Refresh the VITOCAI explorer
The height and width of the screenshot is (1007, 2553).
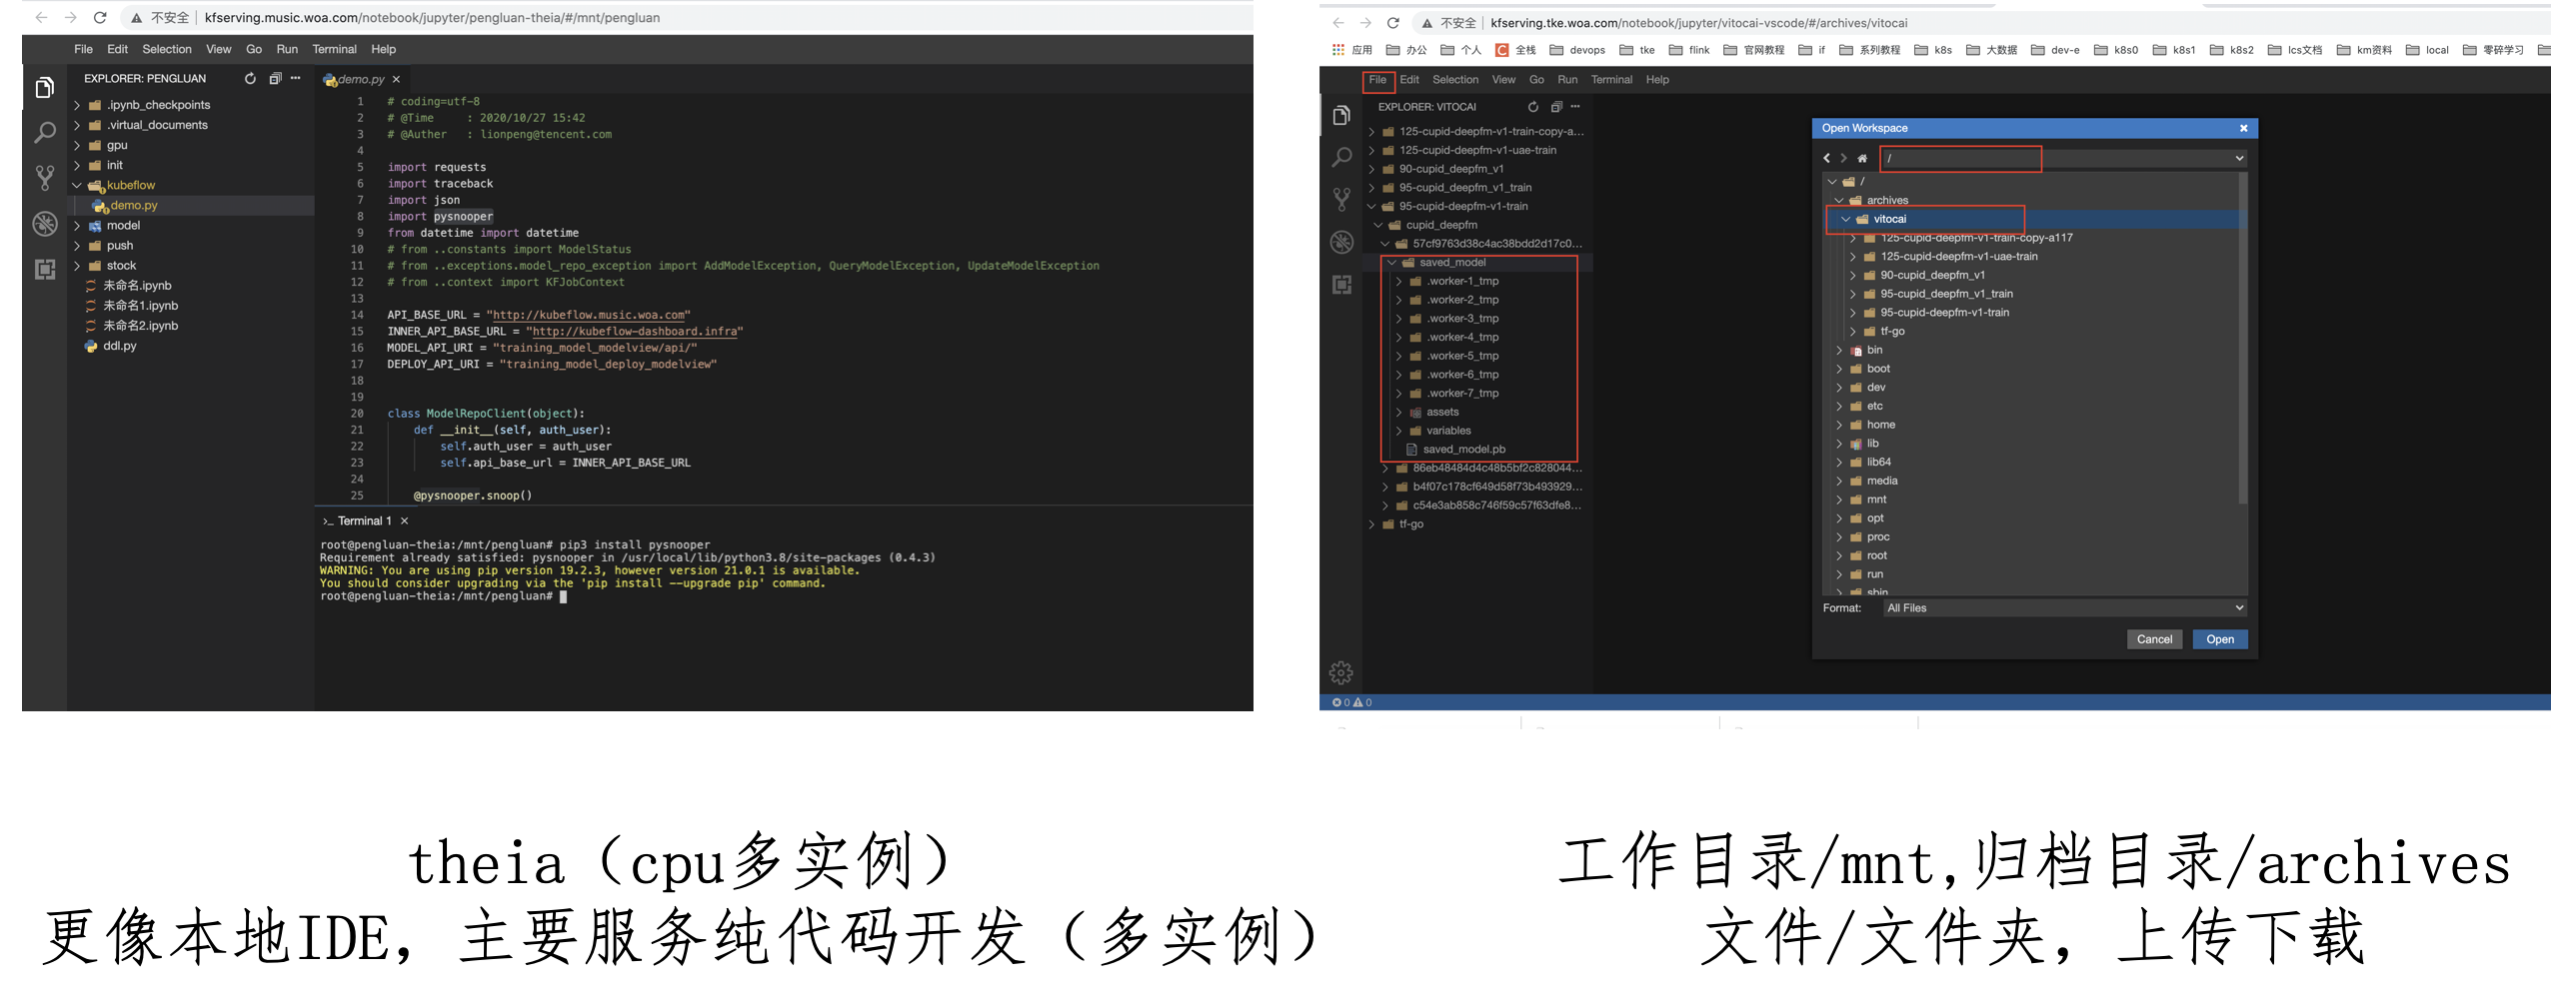[1533, 107]
